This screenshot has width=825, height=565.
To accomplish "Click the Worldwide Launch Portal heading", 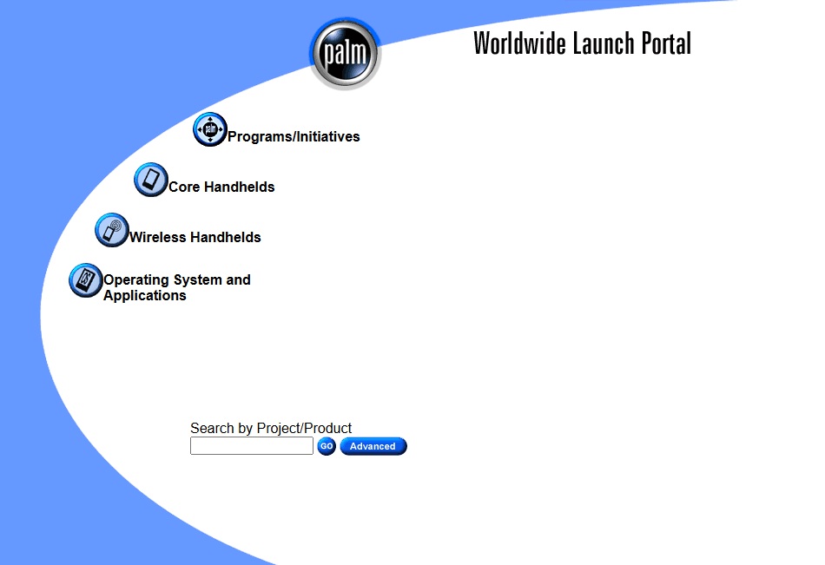I will [581, 43].
